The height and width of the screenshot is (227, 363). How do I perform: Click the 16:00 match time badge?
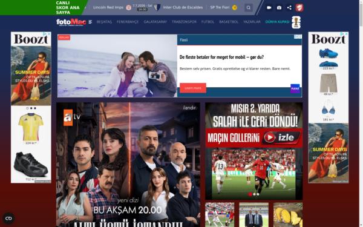point(142,9)
